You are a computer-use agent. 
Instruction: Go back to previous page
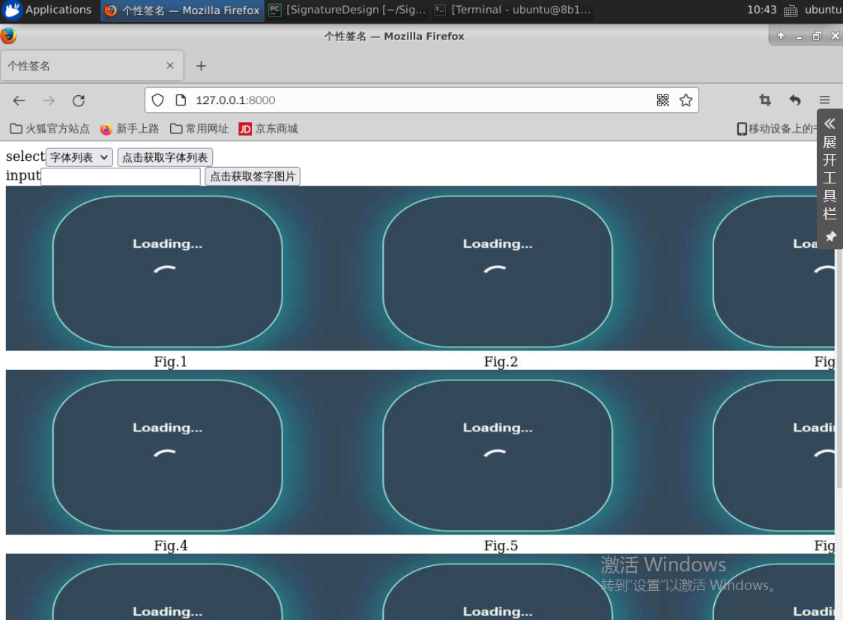[x=19, y=100]
